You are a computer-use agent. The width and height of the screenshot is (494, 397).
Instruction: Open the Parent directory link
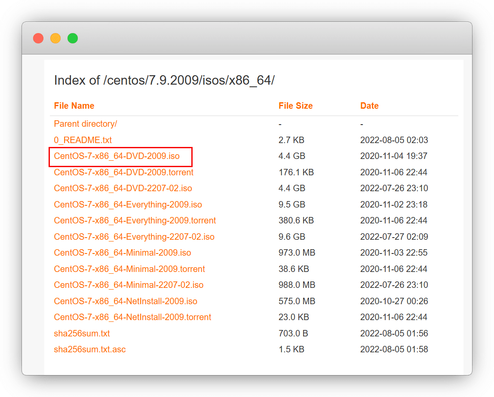click(x=85, y=124)
